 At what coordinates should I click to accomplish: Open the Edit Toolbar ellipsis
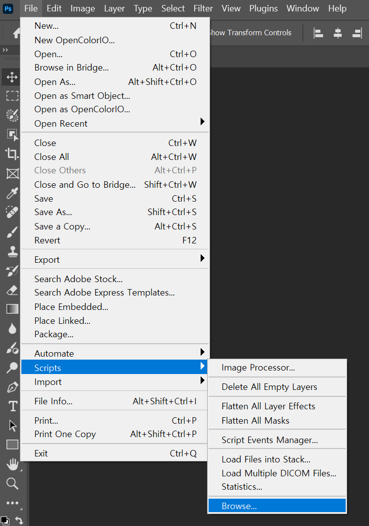[12, 503]
